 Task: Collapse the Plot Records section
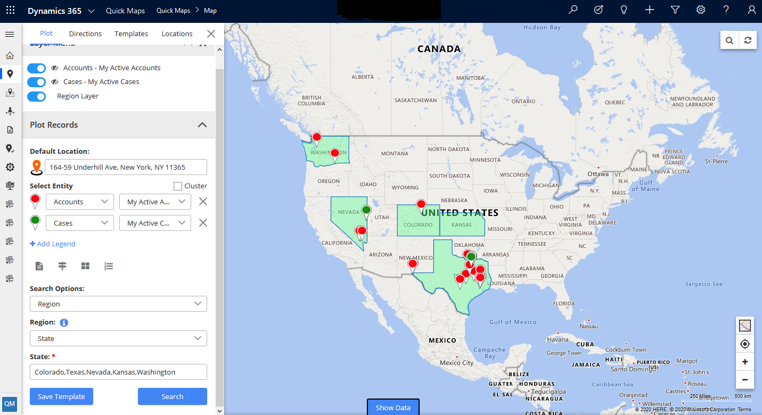click(x=202, y=124)
